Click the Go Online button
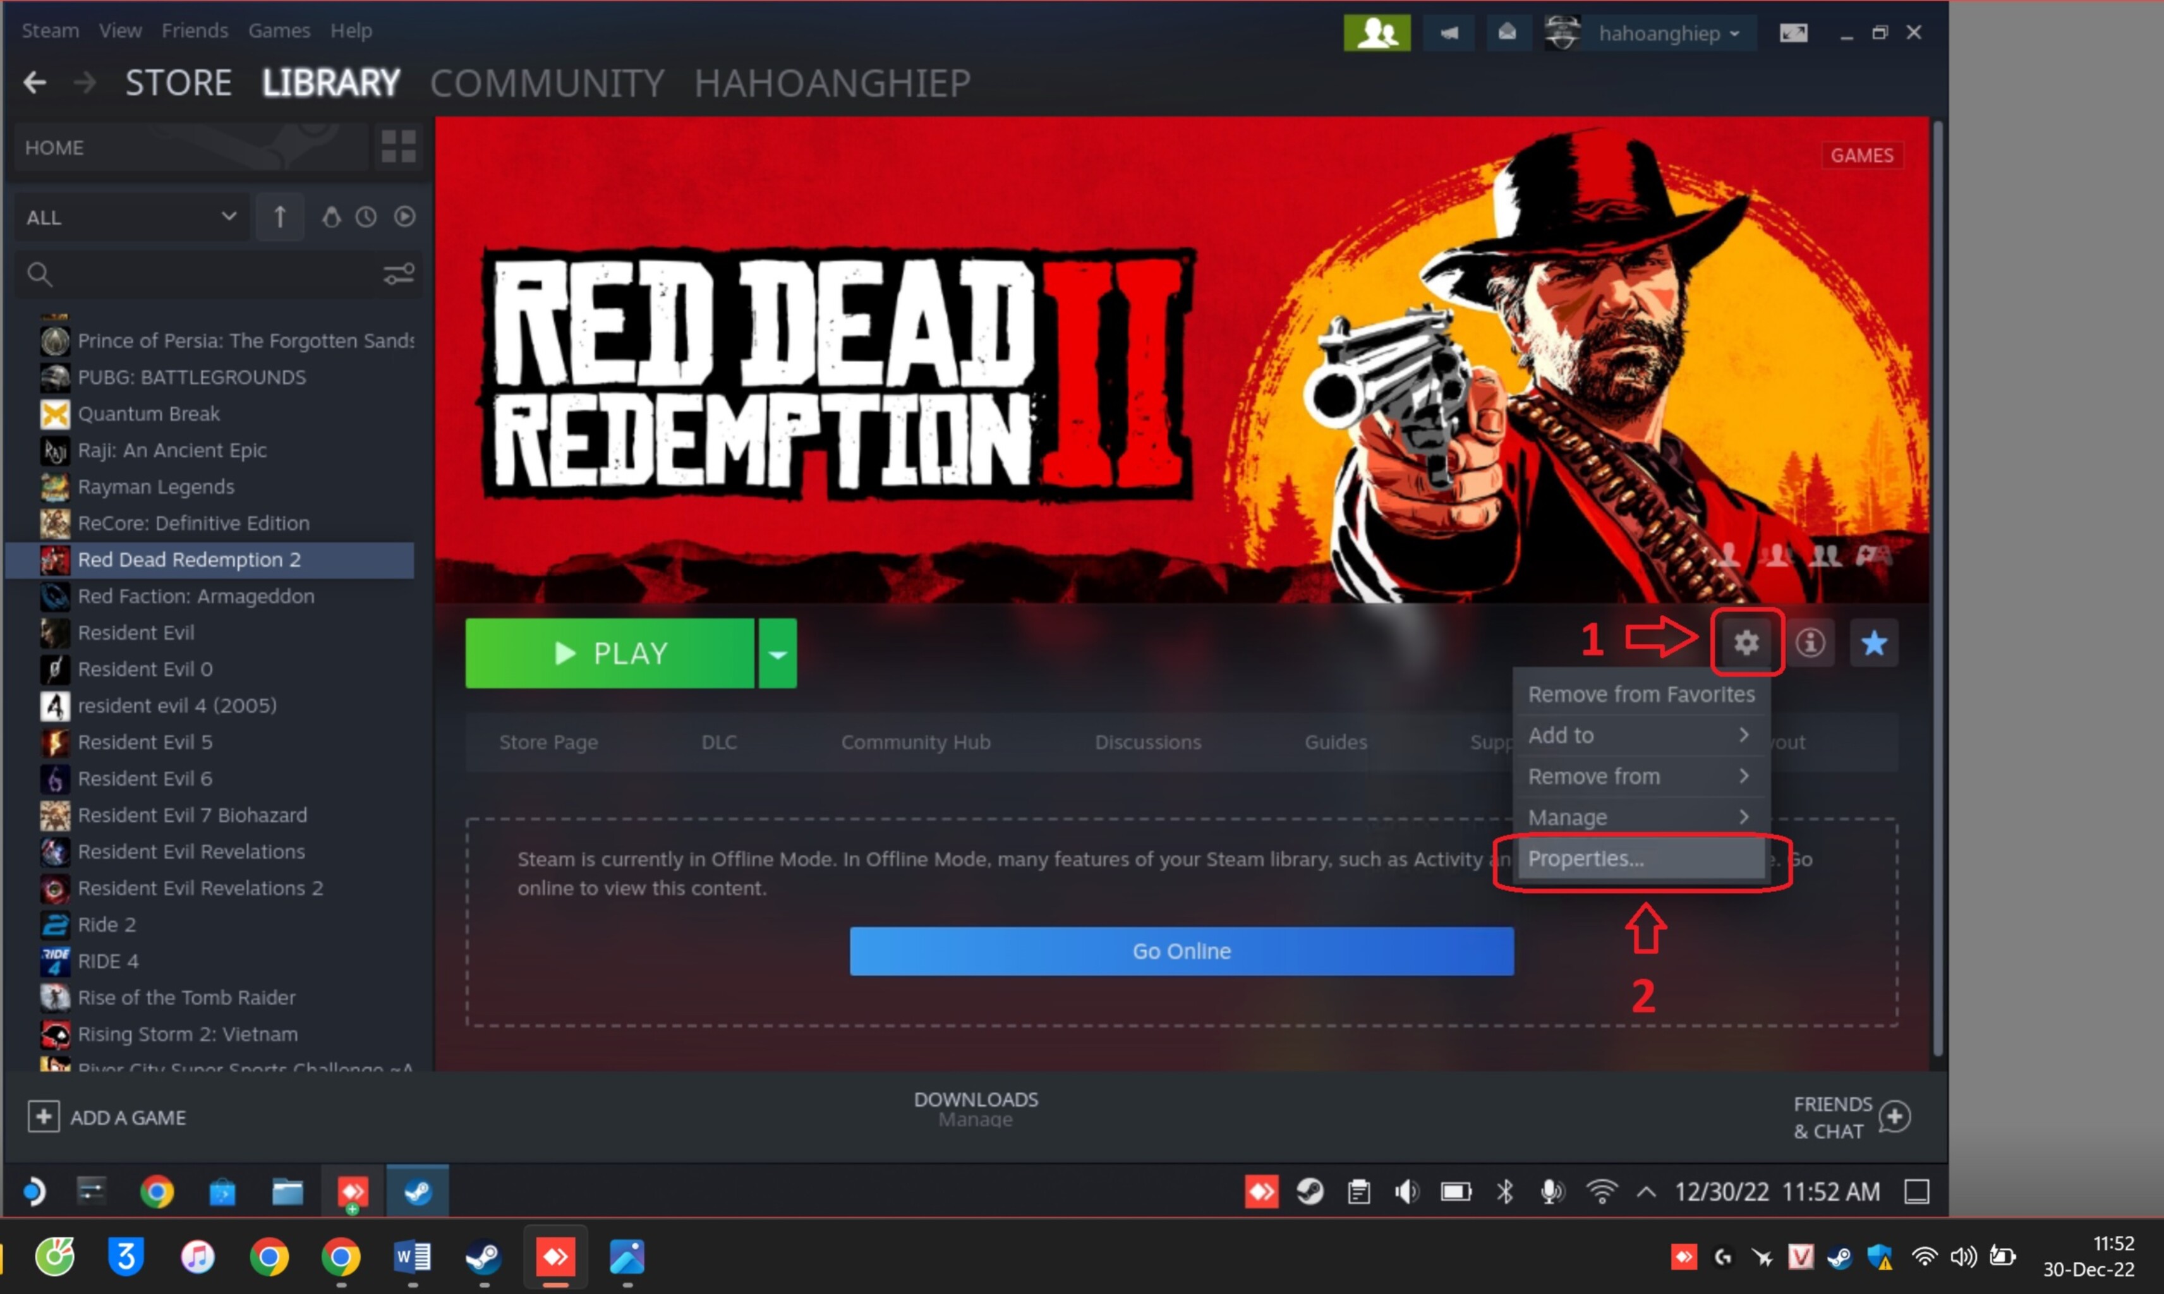 pos(1182,952)
